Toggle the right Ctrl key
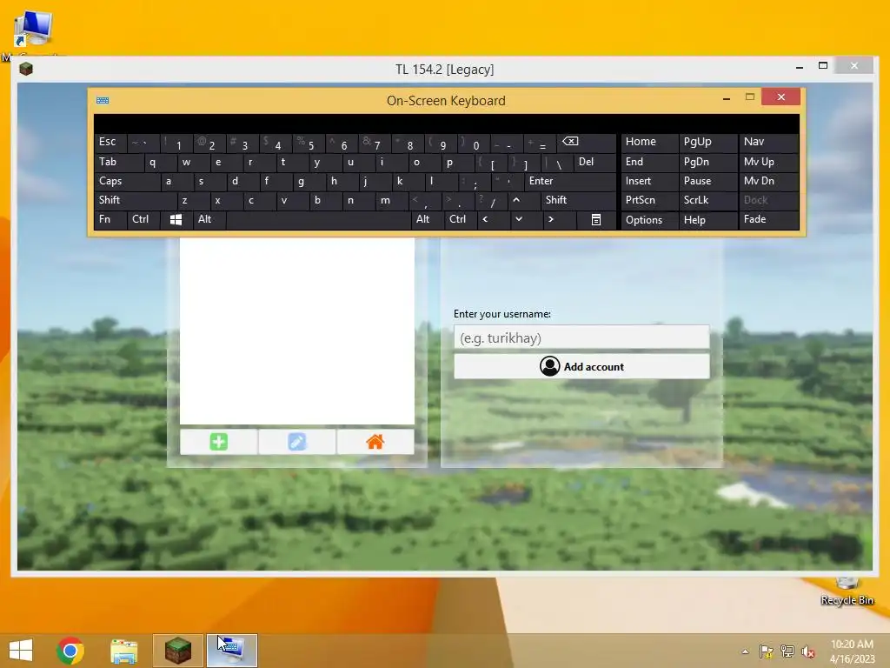This screenshot has height=668, width=890. point(461,219)
